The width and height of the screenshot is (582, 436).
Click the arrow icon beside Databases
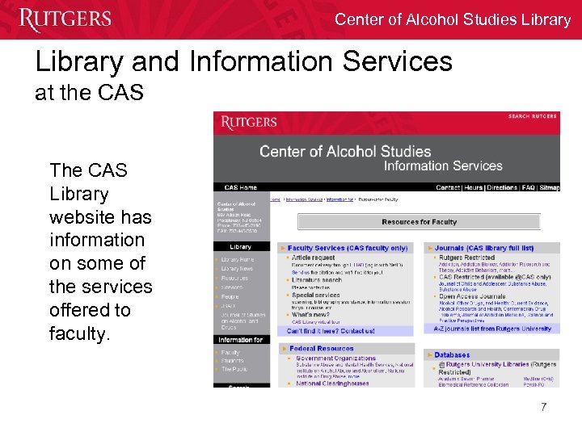[429, 354]
